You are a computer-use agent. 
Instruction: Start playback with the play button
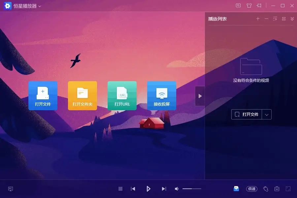[148, 189]
